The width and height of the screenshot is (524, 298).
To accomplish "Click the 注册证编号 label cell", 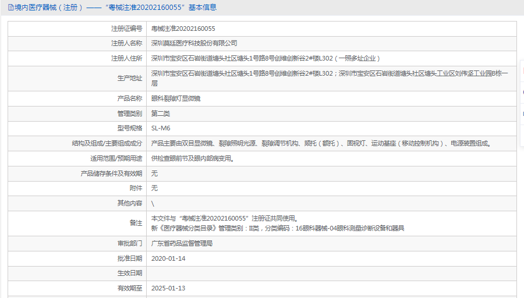I will [x=77, y=29].
